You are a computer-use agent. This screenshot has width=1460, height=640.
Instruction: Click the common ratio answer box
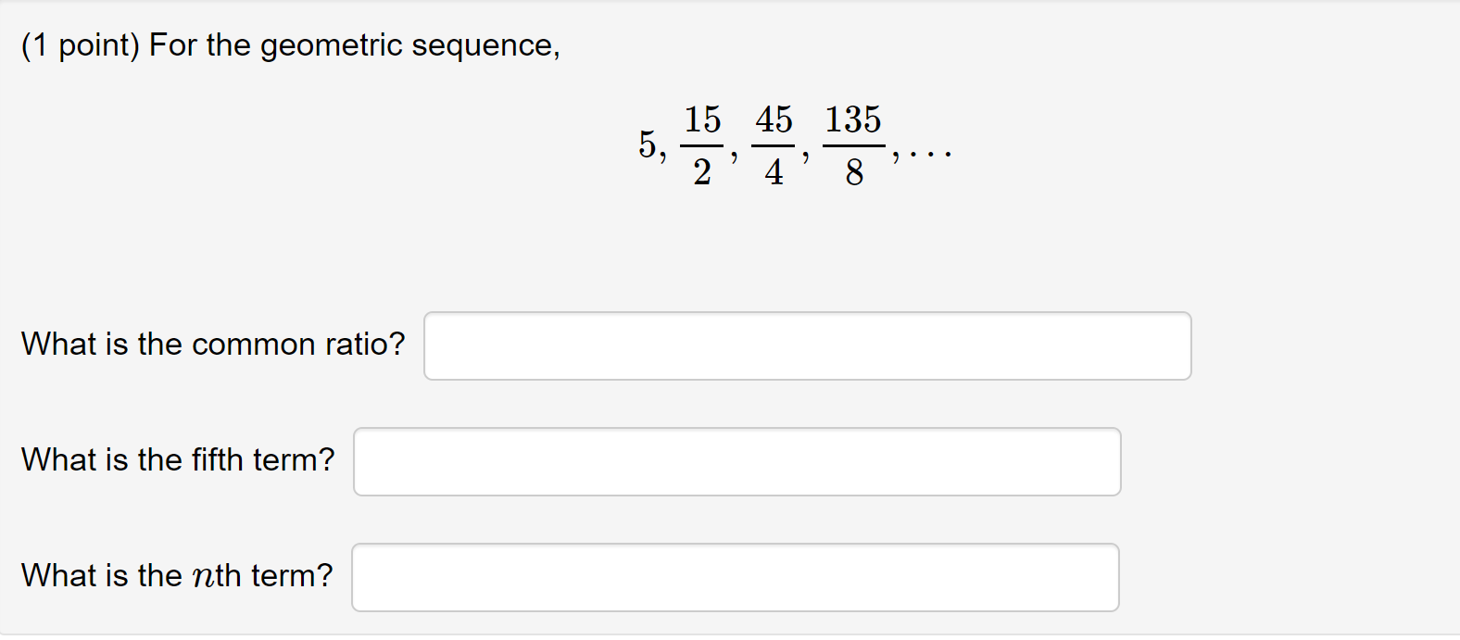point(808,345)
